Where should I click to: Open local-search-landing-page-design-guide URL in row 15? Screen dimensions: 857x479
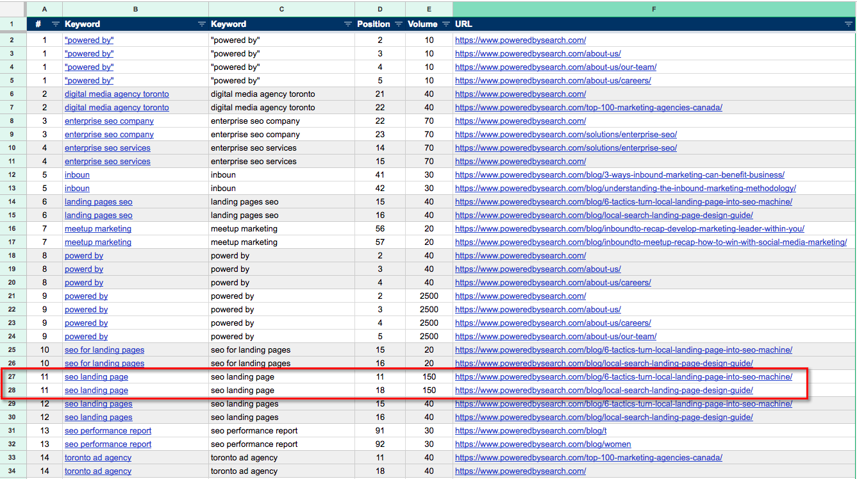pyautogui.click(x=604, y=215)
